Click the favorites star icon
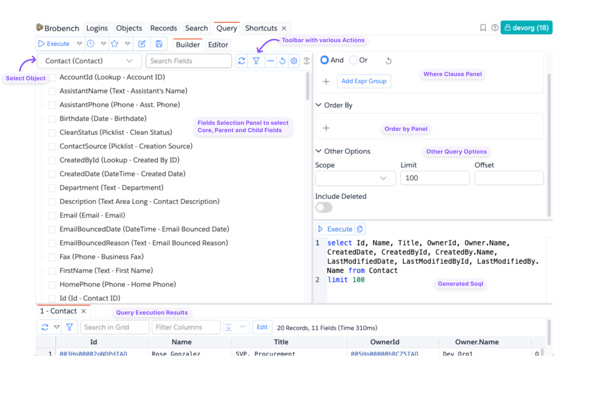 tap(115, 44)
